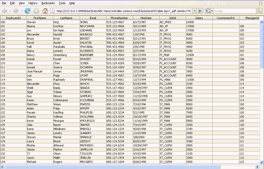Select the Raphaely last name cell
The width and height of the screenshot is (264, 169).
(66, 80)
